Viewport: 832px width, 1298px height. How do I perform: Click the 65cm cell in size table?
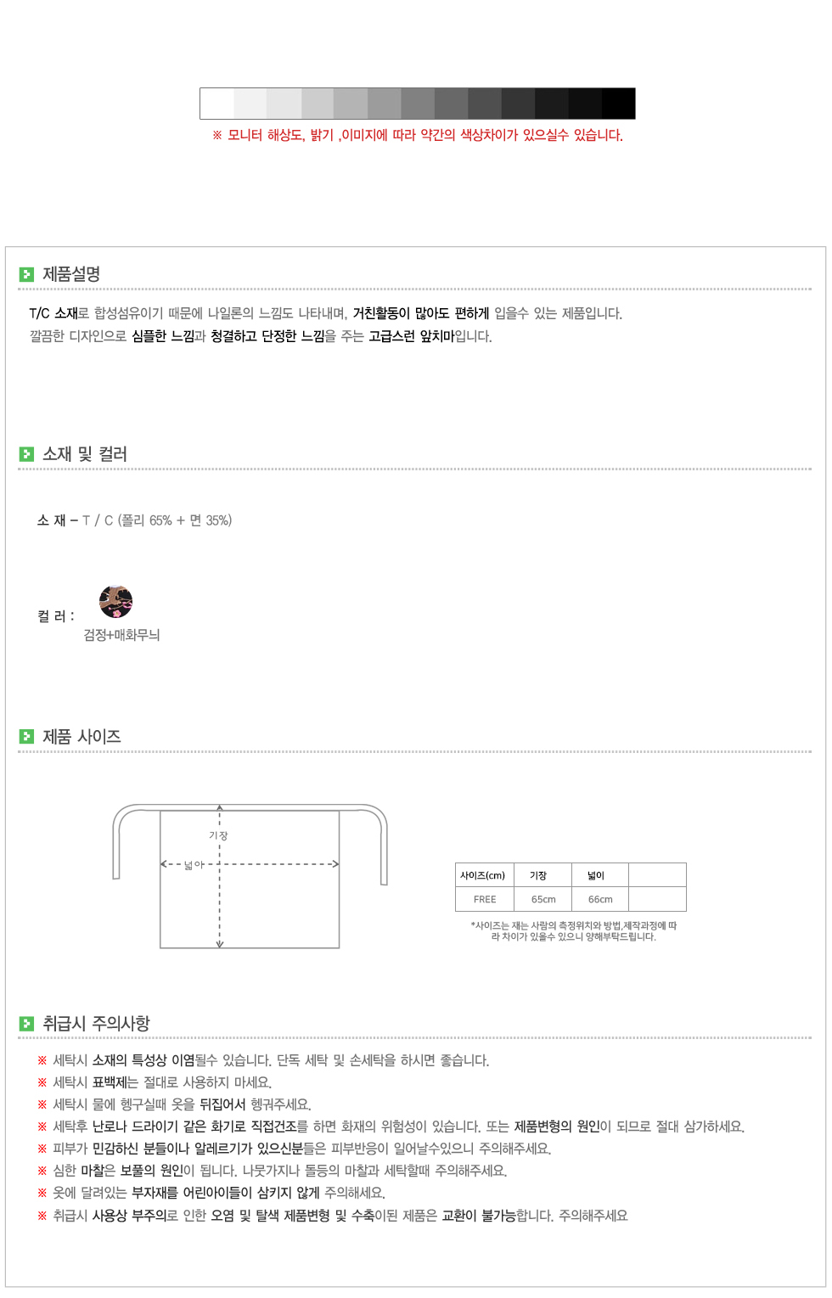point(543,900)
